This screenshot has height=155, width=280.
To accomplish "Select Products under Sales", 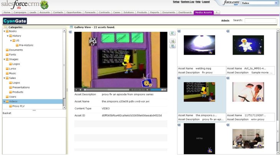I will pos(18,92).
